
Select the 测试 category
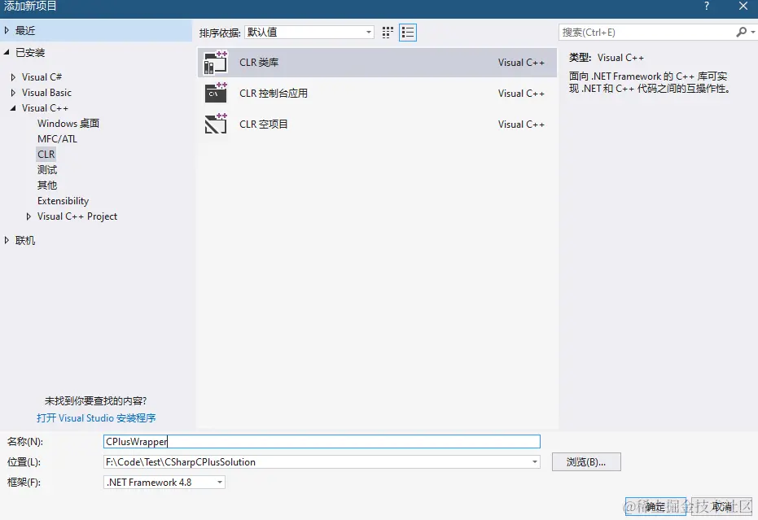click(47, 169)
